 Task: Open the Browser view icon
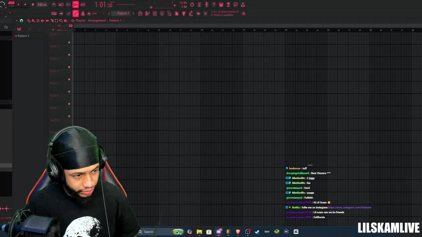click(169, 13)
